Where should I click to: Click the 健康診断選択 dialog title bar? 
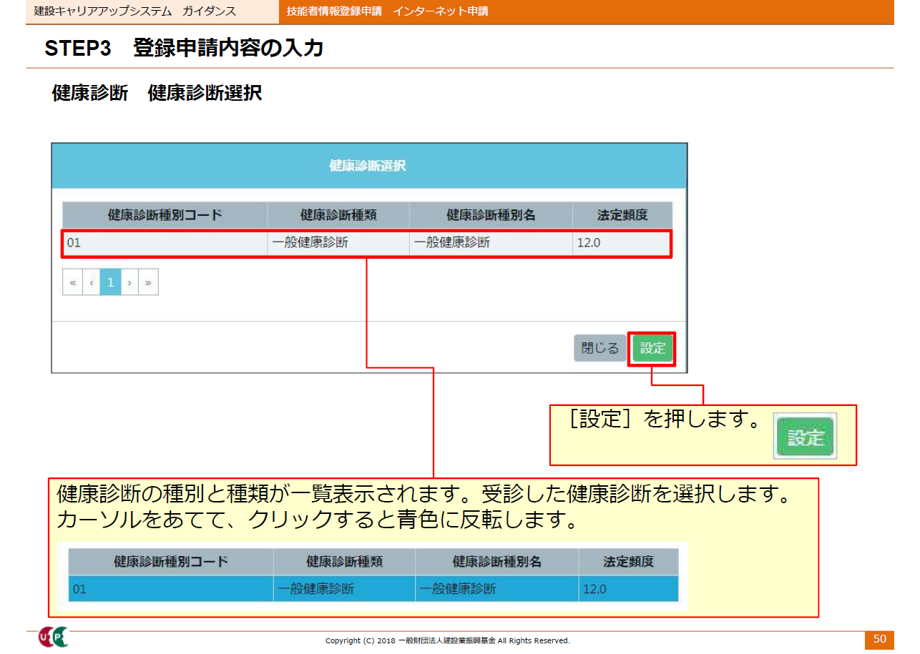tap(368, 166)
